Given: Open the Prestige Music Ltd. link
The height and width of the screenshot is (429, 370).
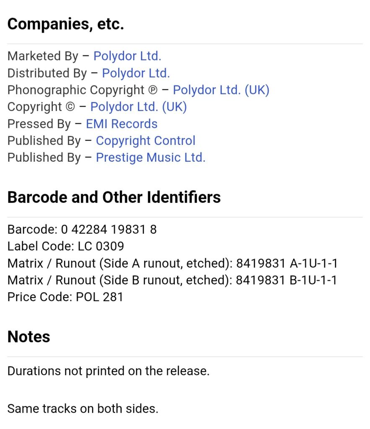Looking at the screenshot, I should click(x=150, y=158).
